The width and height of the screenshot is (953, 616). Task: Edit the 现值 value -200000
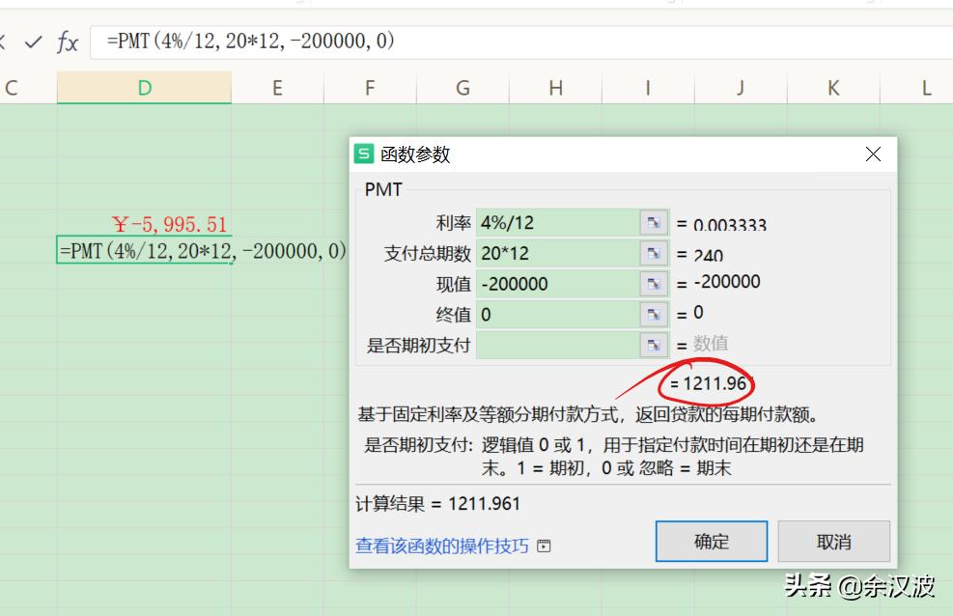pyautogui.click(x=560, y=283)
